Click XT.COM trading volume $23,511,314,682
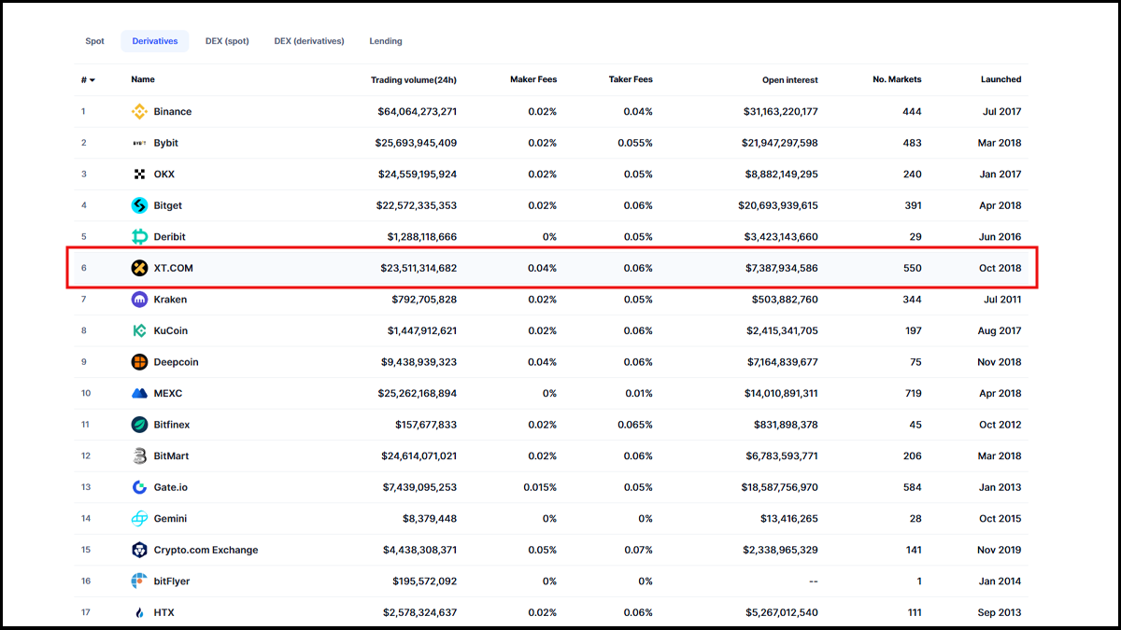The height and width of the screenshot is (630, 1121). tap(418, 268)
